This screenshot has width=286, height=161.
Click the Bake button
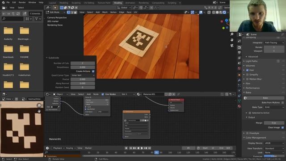[265, 98]
